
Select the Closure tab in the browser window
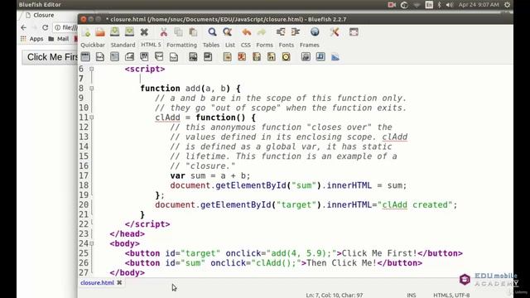pyautogui.click(x=44, y=15)
